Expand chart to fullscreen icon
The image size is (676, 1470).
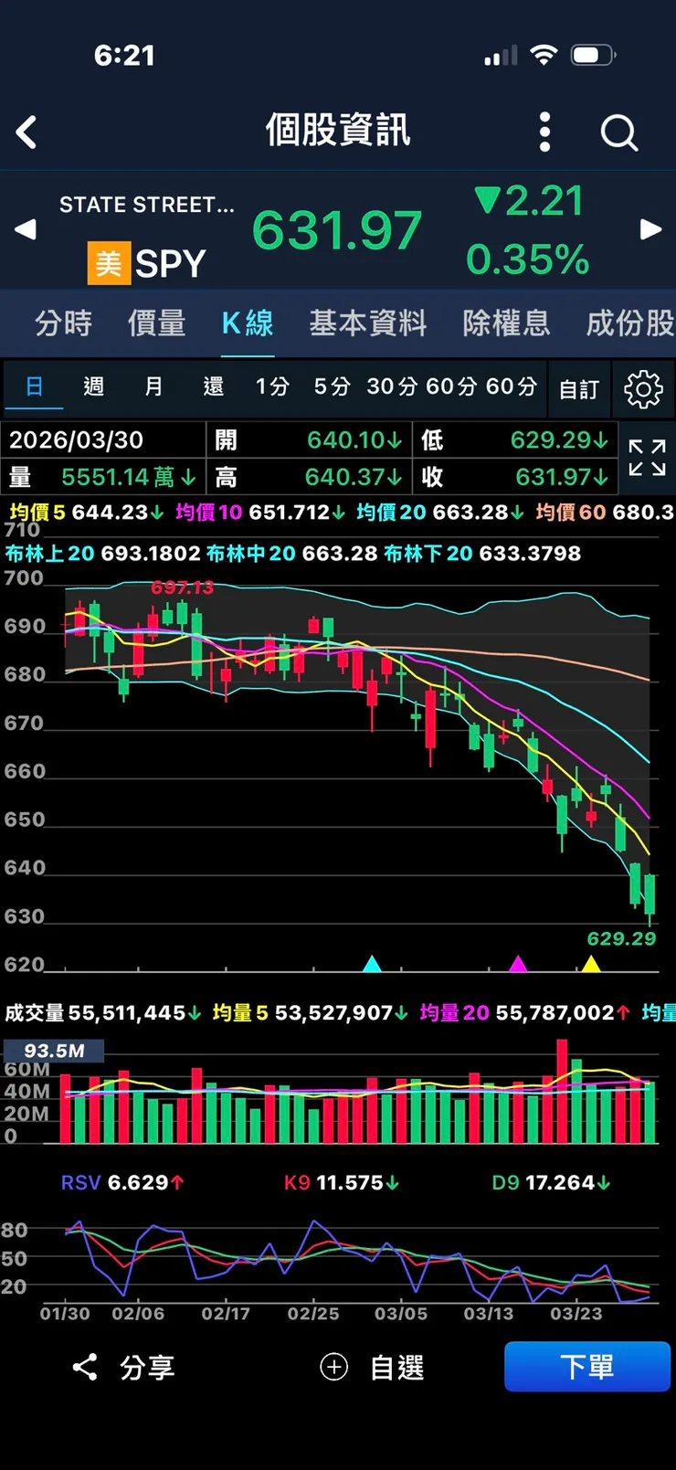coord(647,458)
